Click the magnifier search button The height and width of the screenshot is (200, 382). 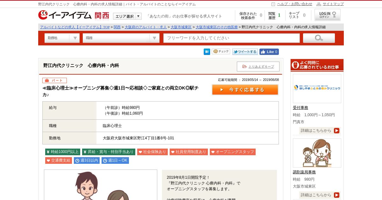coord(319,38)
